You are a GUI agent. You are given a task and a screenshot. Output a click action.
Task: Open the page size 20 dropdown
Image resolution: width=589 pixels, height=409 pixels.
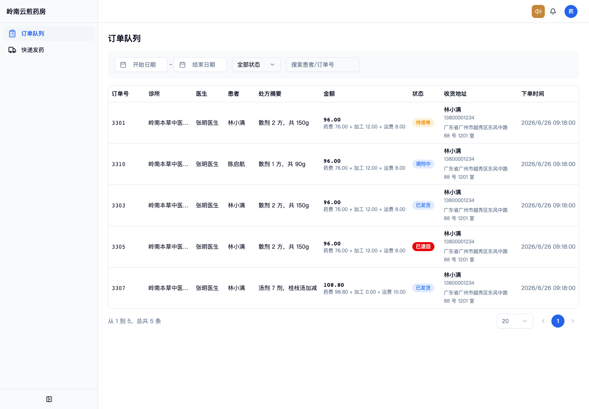click(x=515, y=321)
